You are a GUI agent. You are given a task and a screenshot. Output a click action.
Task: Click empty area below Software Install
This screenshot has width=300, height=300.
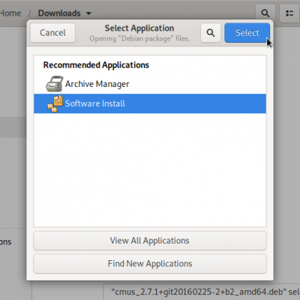(x=150, y=170)
